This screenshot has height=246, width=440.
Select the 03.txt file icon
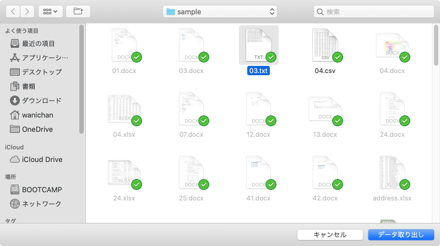click(x=259, y=45)
